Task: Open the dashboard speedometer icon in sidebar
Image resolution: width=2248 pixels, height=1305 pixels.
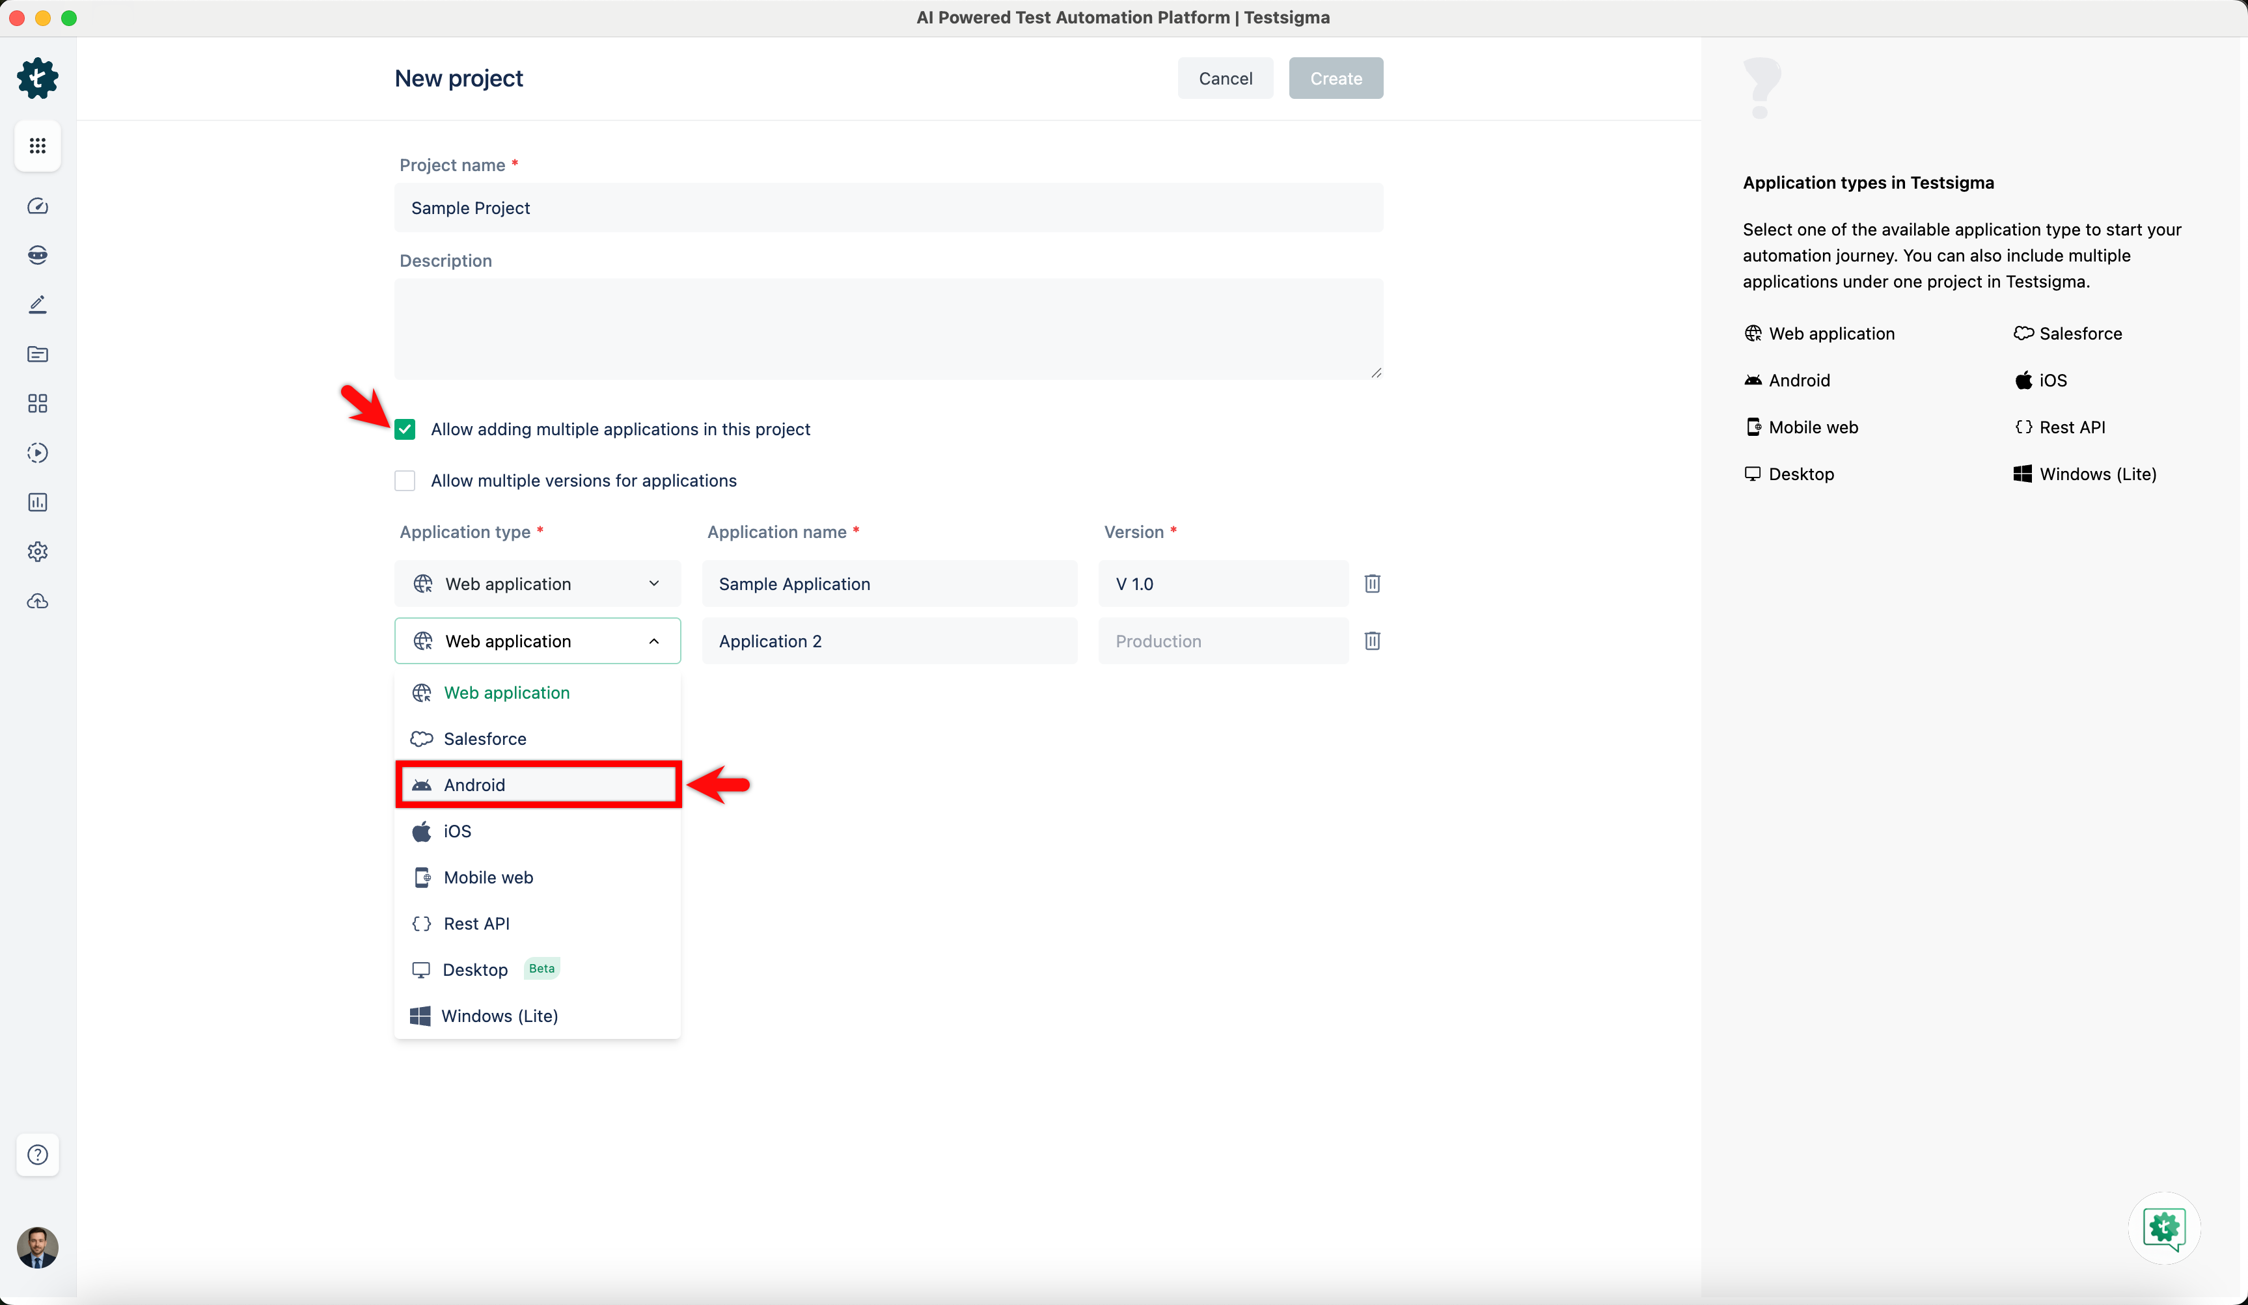Action: coord(38,205)
